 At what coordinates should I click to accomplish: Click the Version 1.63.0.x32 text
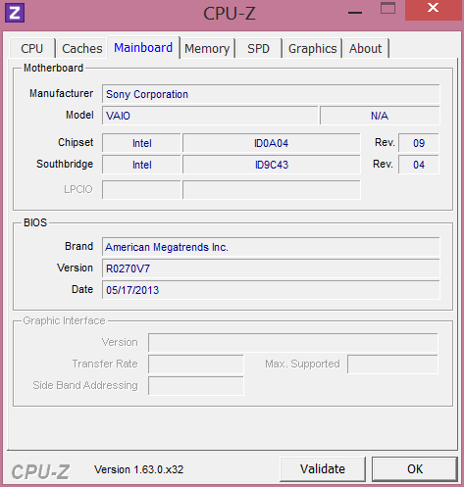click(x=138, y=469)
